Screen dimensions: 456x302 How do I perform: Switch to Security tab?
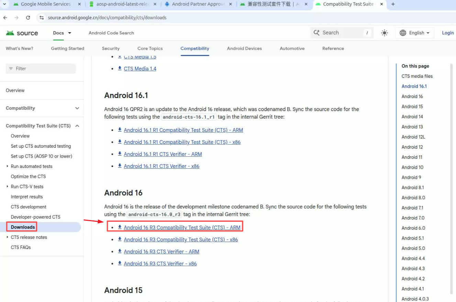[x=111, y=48]
